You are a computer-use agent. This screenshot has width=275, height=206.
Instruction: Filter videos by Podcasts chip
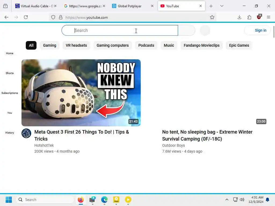click(146, 45)
